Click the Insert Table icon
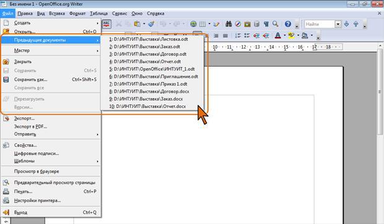Screen dimensions: 384x224 pos(203,24)
